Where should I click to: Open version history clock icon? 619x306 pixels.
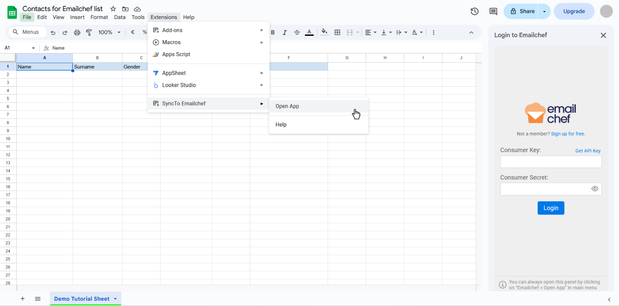click(x=474, y=11)
